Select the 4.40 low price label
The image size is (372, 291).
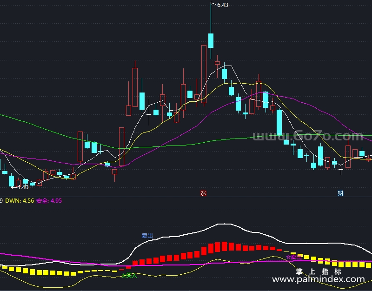click(x=23, y=187)
